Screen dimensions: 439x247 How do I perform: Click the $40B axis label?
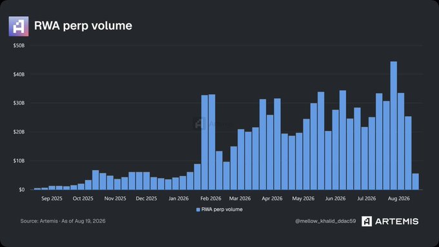(19, 74)
